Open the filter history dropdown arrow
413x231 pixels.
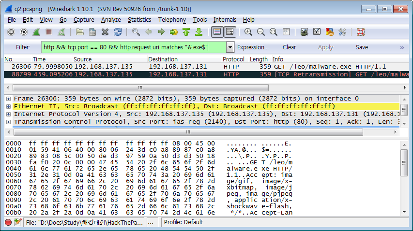[x=230, y=47]
